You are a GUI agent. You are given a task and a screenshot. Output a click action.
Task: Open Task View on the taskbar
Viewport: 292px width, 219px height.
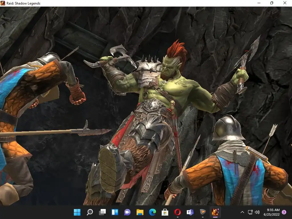(102, 212)
